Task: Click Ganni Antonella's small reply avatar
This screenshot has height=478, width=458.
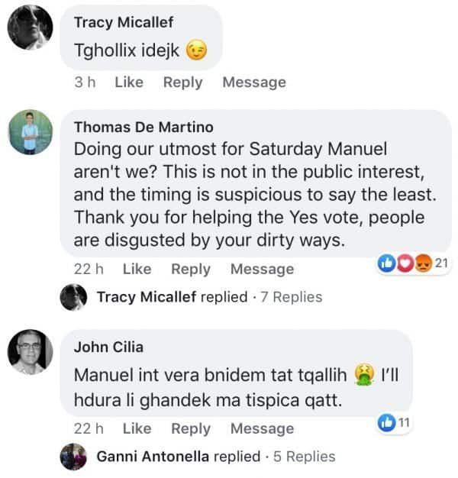Action: 74,457
